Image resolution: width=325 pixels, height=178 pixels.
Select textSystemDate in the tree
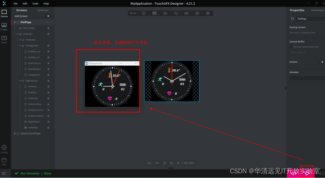tap(36, 116)
